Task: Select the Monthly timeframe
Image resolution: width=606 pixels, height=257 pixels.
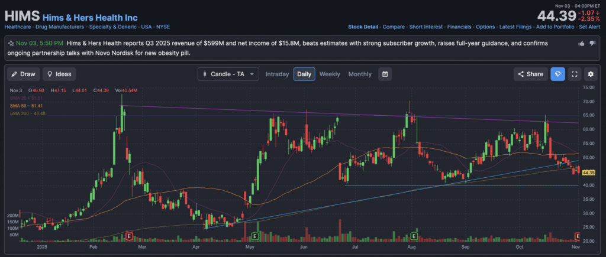Action: pyautogui.click(x=360, y=74)
